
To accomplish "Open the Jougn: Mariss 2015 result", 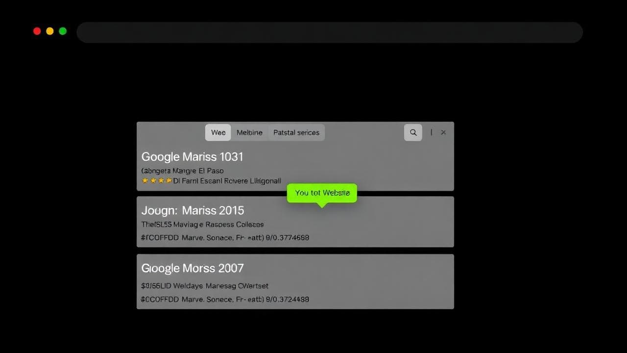I will [x=193, y=210].
